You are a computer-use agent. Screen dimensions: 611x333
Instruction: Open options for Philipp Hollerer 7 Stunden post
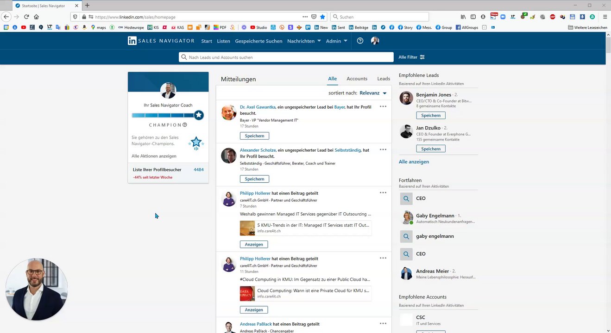tap(383, 192)
